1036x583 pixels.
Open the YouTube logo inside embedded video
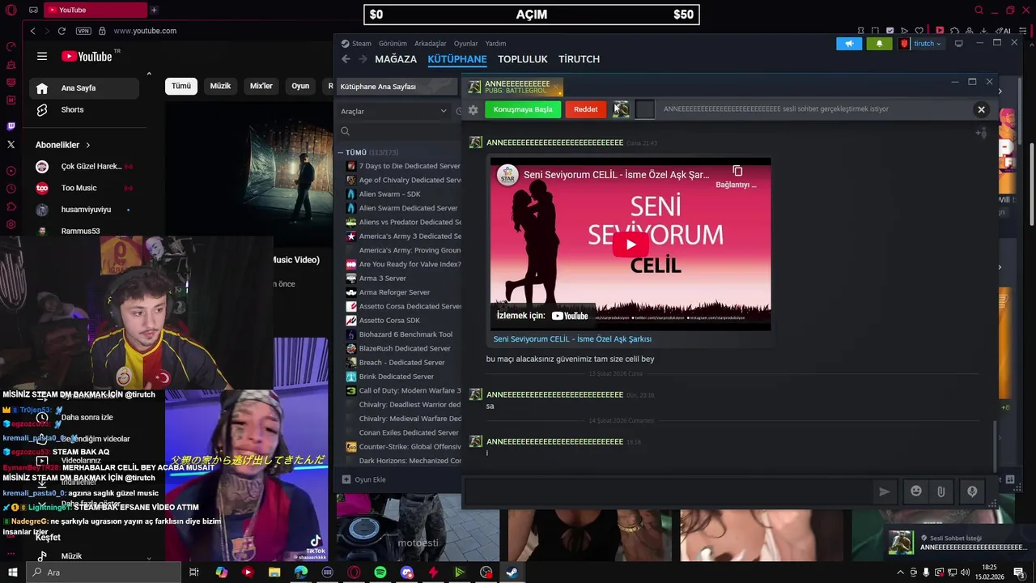570,316
